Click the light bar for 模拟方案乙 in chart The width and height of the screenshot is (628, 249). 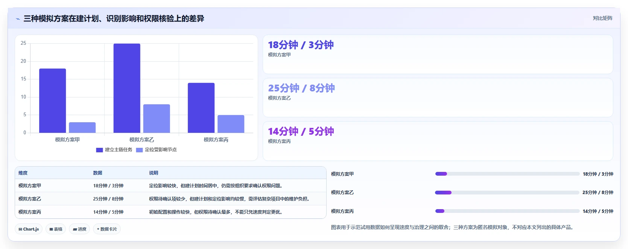157,118
